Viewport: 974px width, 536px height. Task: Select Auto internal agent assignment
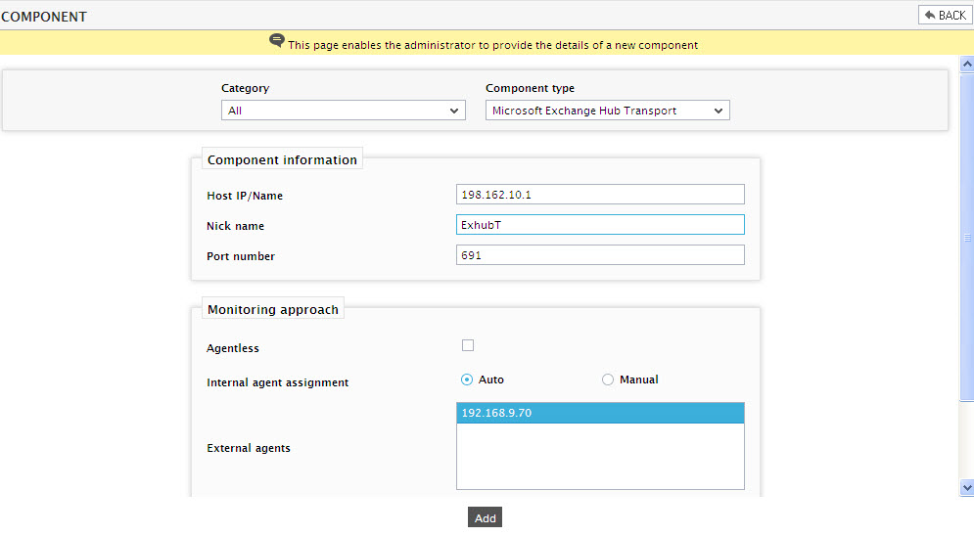(467, 380)
